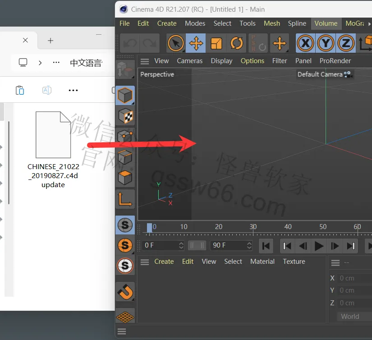This screenshot has width=372, height=340.
Task: Click the preview range slider handle
Action: tap(197, 245)
